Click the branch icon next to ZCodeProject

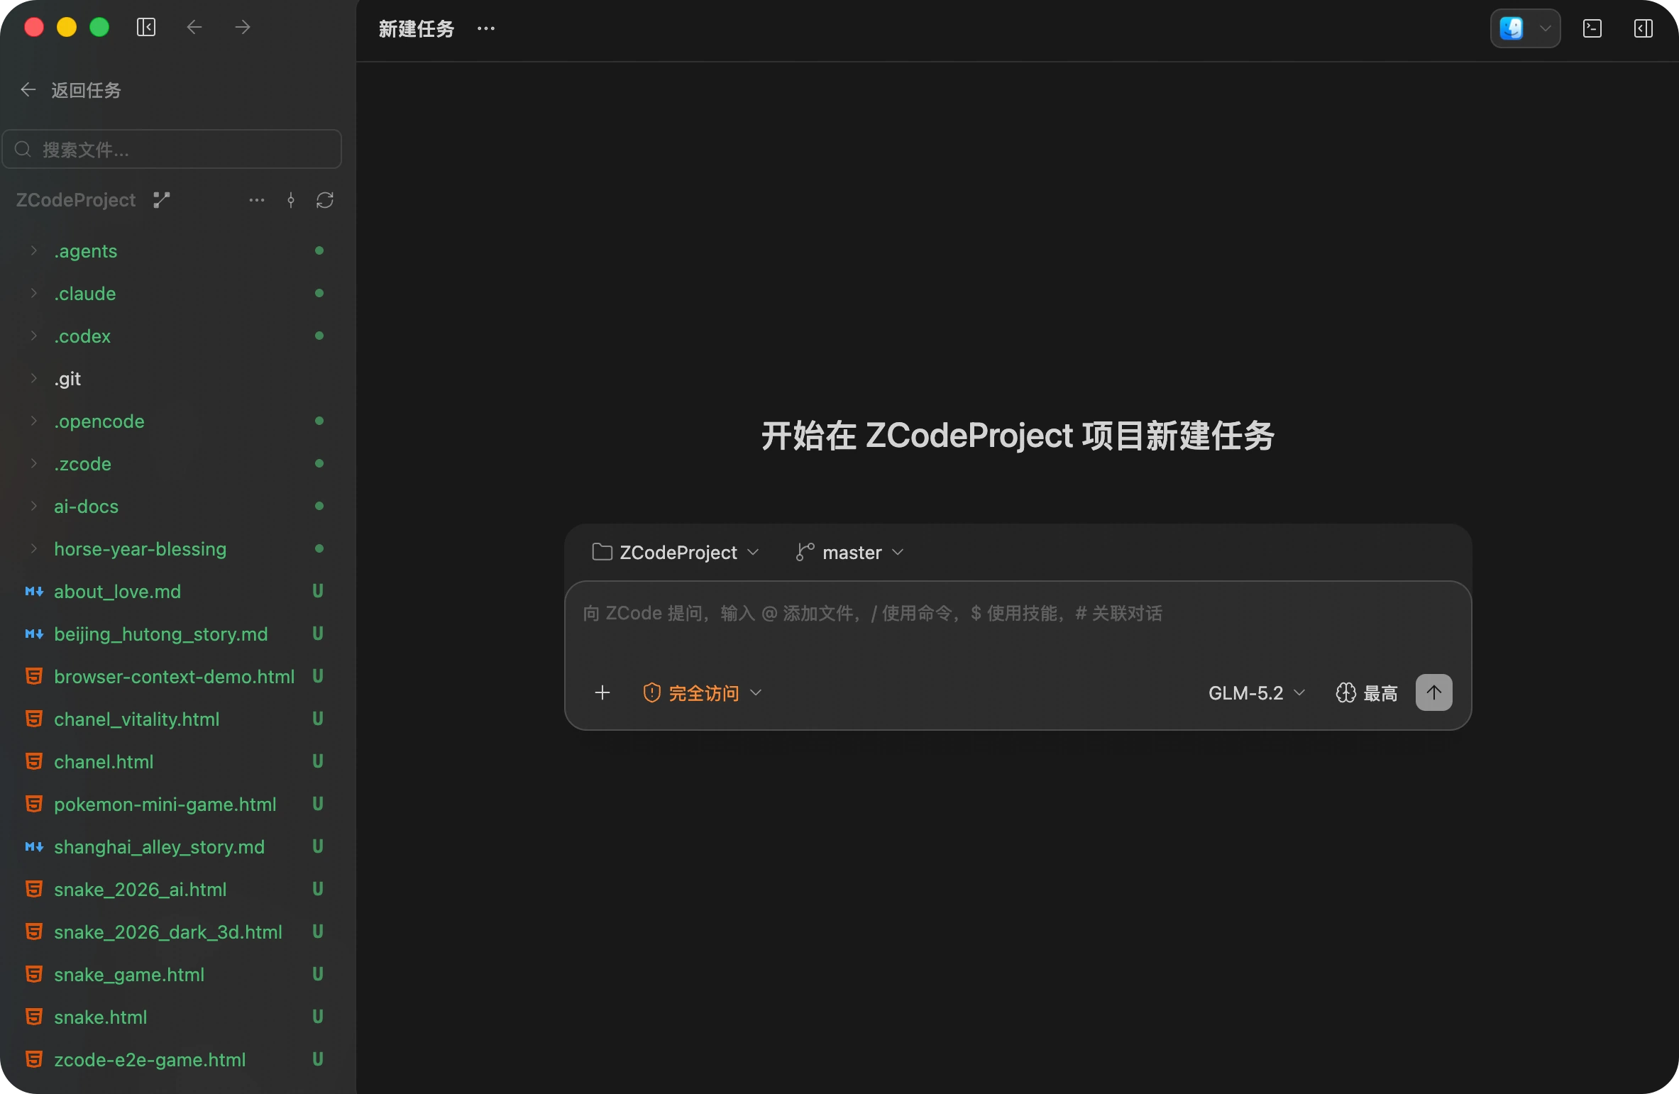[x=162, y=200]
